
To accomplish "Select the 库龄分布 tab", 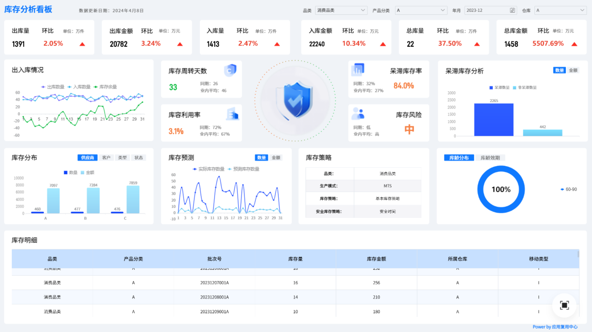I will pos(459,158).
